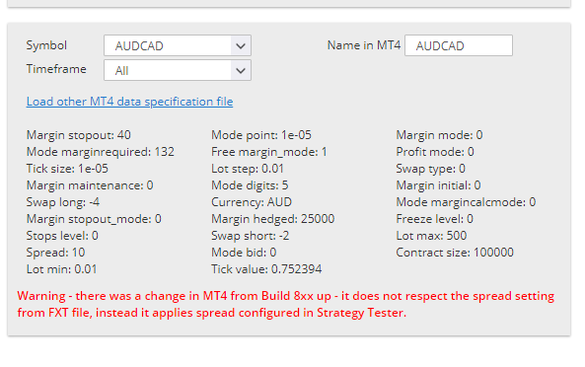This screenshot has height=367, width=585.
Task: Open the Timeframe dropdown set to All
Action: click(178, 70)
